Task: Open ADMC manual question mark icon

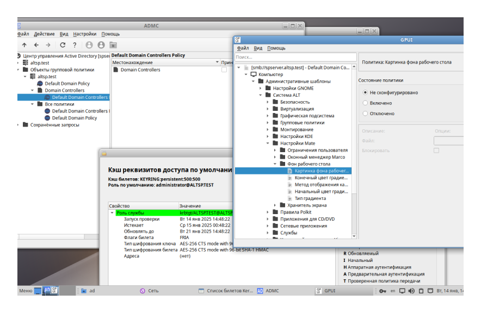Action: pos(75,45)
